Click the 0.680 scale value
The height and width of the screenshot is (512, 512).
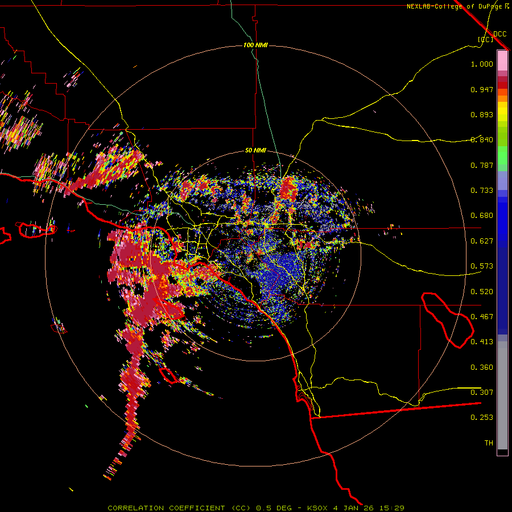pyautogui.click(x=482, y=216)
